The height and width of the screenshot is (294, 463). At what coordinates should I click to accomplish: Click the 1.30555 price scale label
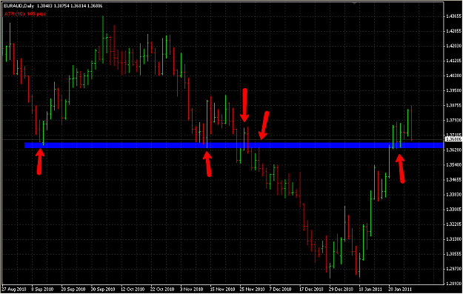pos(453,253)
